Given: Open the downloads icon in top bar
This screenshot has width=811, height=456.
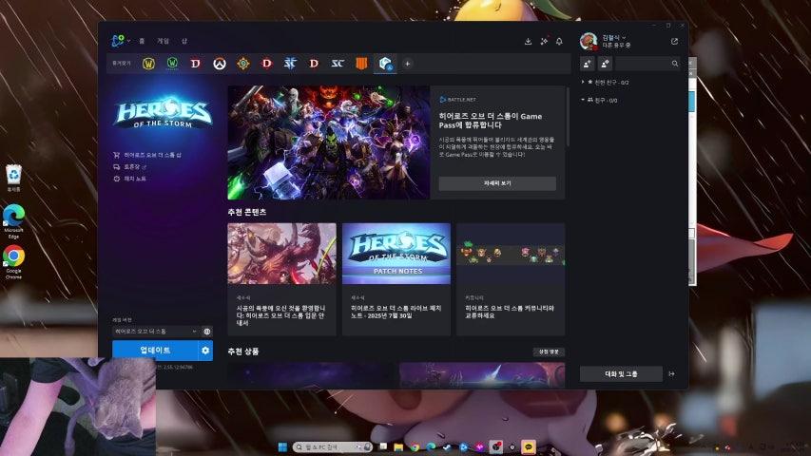Looking at the screenshot, I should [x=528, y=41].
